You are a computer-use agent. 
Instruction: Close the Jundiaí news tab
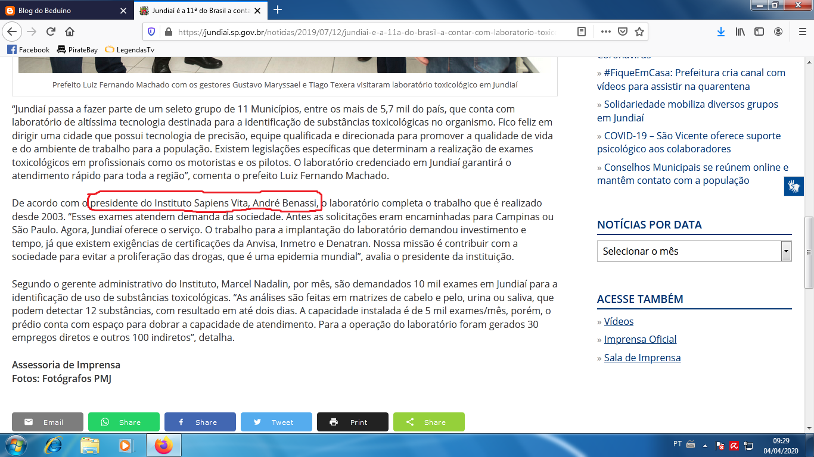point(258,11)
